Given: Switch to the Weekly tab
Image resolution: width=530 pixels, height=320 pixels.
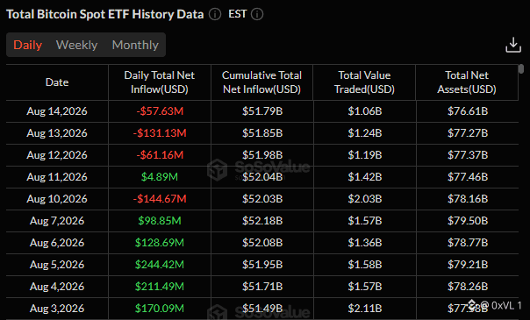Looking at the screenshot, I should tap(76, 45).
